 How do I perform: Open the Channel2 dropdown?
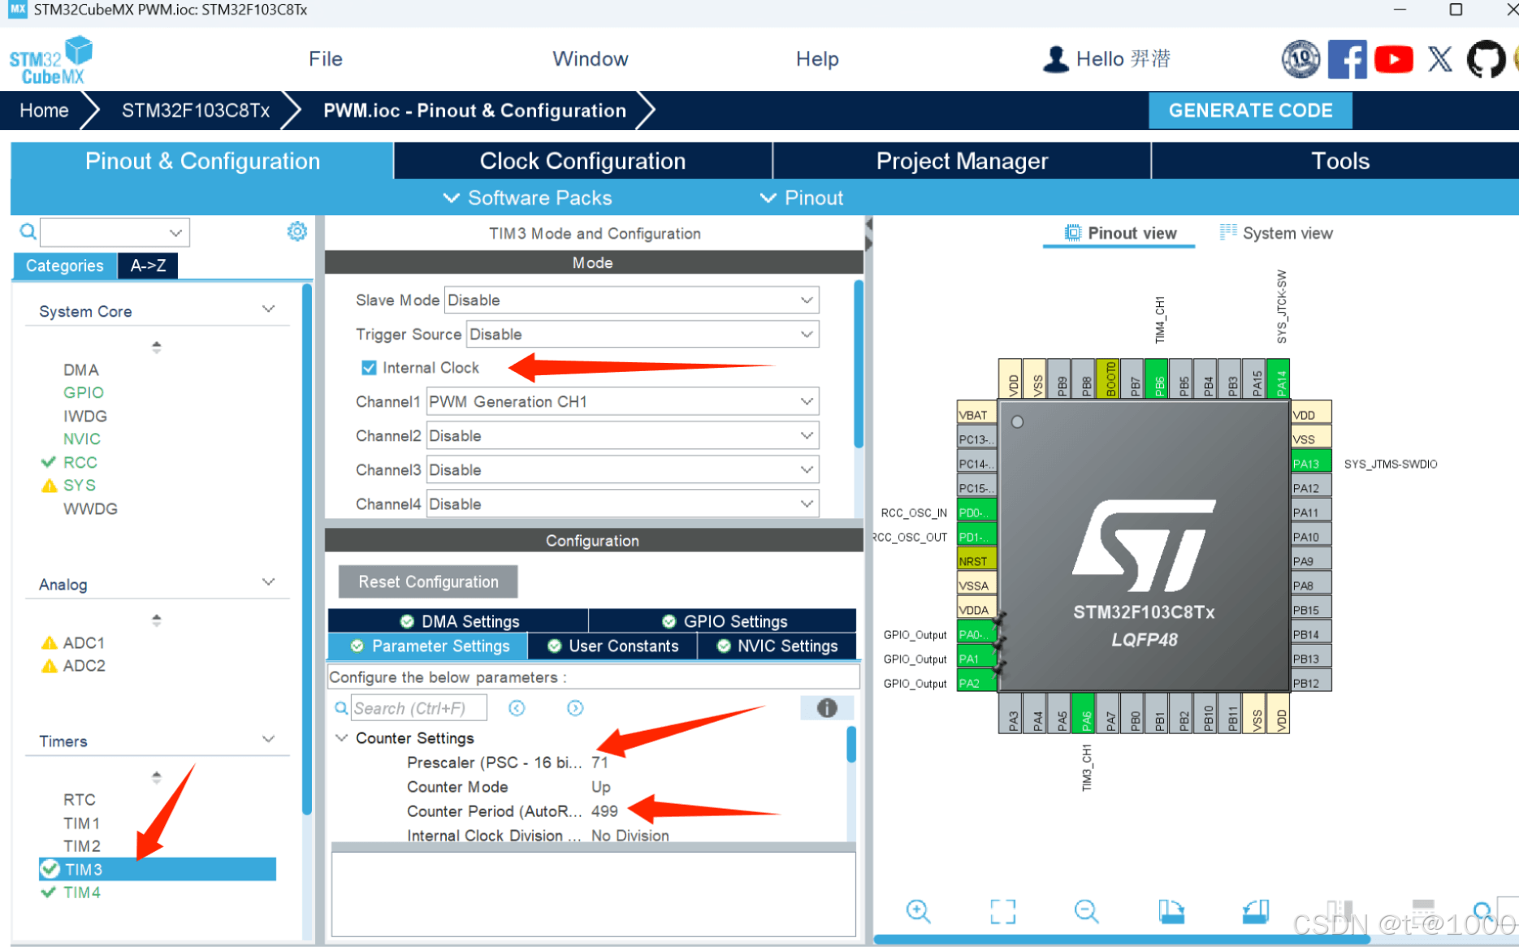click(x=622, y=435)
